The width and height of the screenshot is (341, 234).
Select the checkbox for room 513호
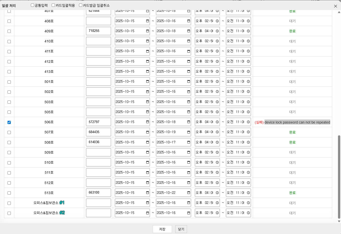(9, 193)
